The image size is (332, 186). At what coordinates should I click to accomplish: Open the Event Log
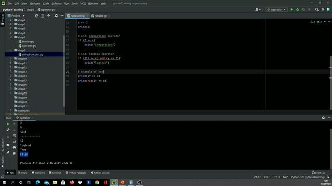319,173
